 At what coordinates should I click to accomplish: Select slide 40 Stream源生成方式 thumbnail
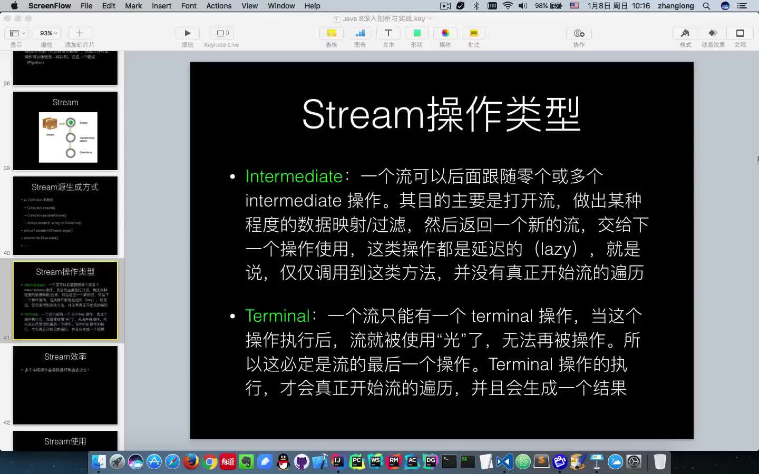coord(65,215)
